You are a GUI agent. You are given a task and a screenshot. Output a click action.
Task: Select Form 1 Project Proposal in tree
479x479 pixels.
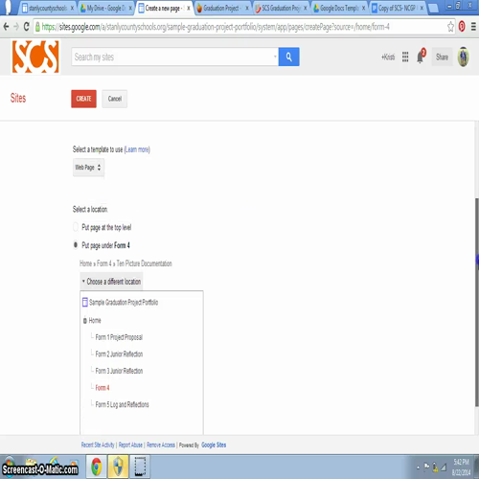pyautogui.click(x=119, y=337)
